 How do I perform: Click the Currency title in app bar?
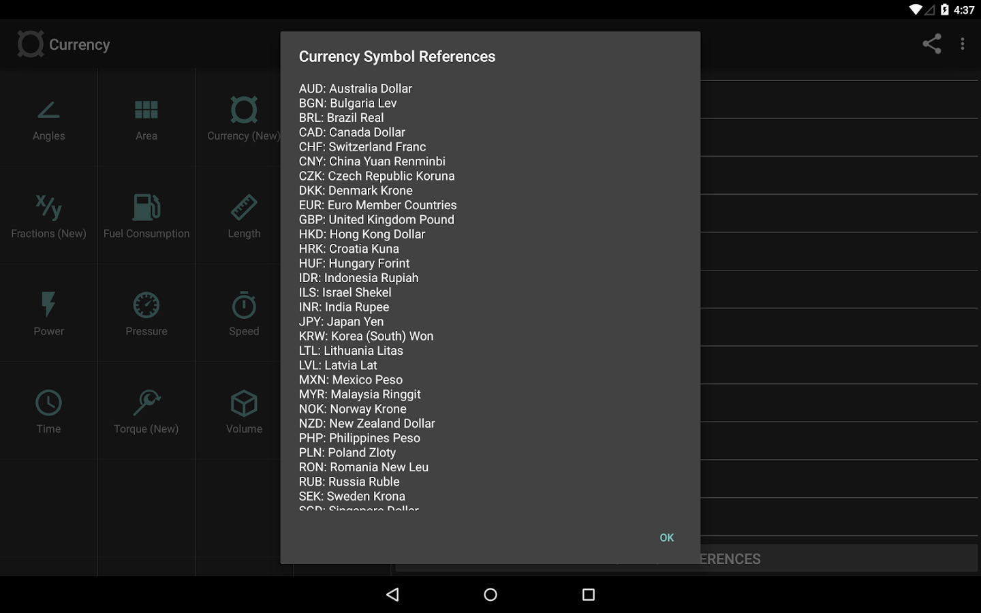click(79, 44)
